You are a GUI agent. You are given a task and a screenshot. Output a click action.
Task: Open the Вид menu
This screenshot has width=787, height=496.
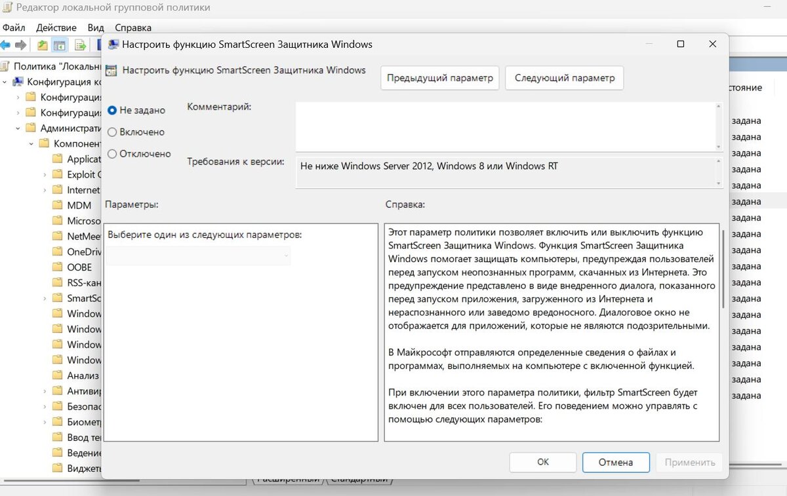(96, 28)
